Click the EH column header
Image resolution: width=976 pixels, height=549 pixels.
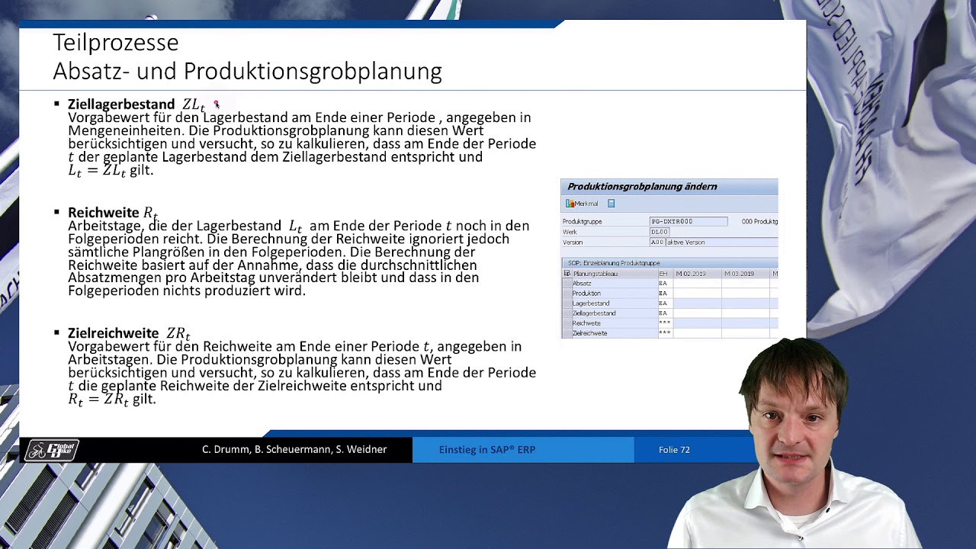point(665,274)
